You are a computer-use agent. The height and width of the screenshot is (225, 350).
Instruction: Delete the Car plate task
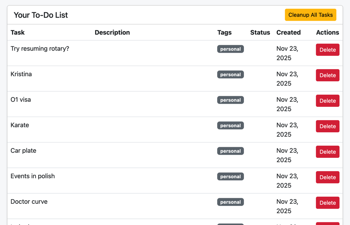coord(327,152)
